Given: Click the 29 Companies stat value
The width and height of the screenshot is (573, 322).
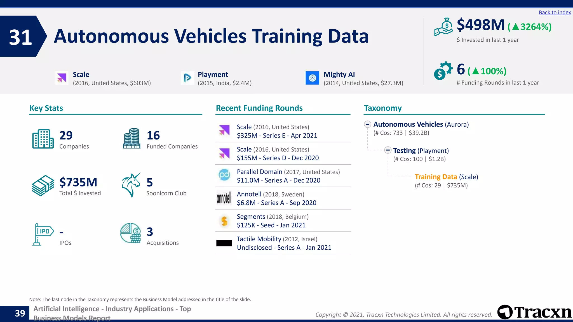Looking at the screenshot, I should tap(66, 136).
